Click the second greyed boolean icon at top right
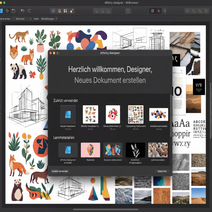Screen dimensions: 212x212 [194, 11]
